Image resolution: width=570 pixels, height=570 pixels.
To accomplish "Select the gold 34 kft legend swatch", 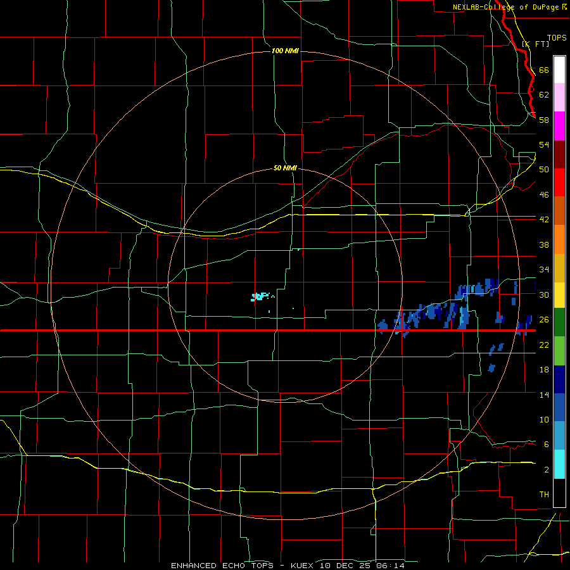I will [559, 269].
